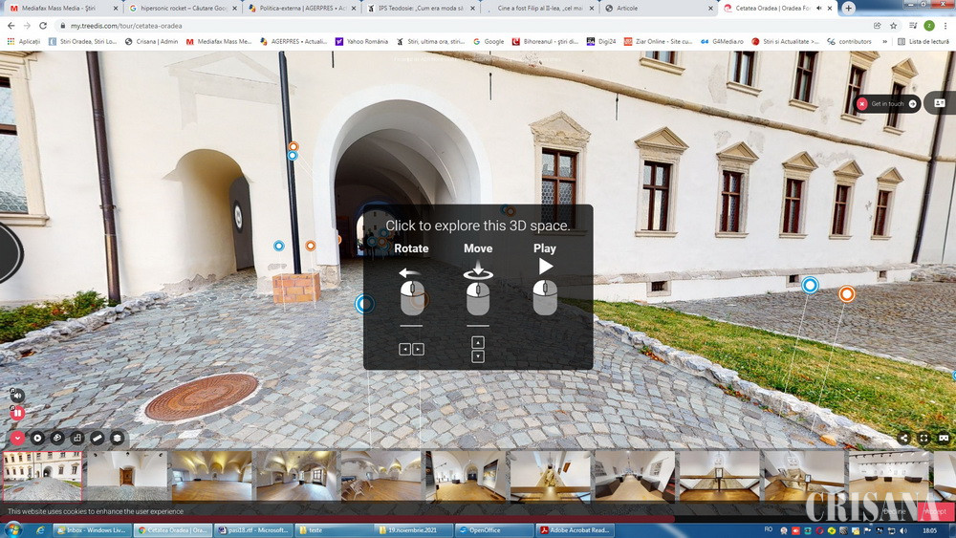The width and height of the screenshot is (956, 538).
Task: Dismiss the Get in touch red X
Action: (x=862, y=103)
